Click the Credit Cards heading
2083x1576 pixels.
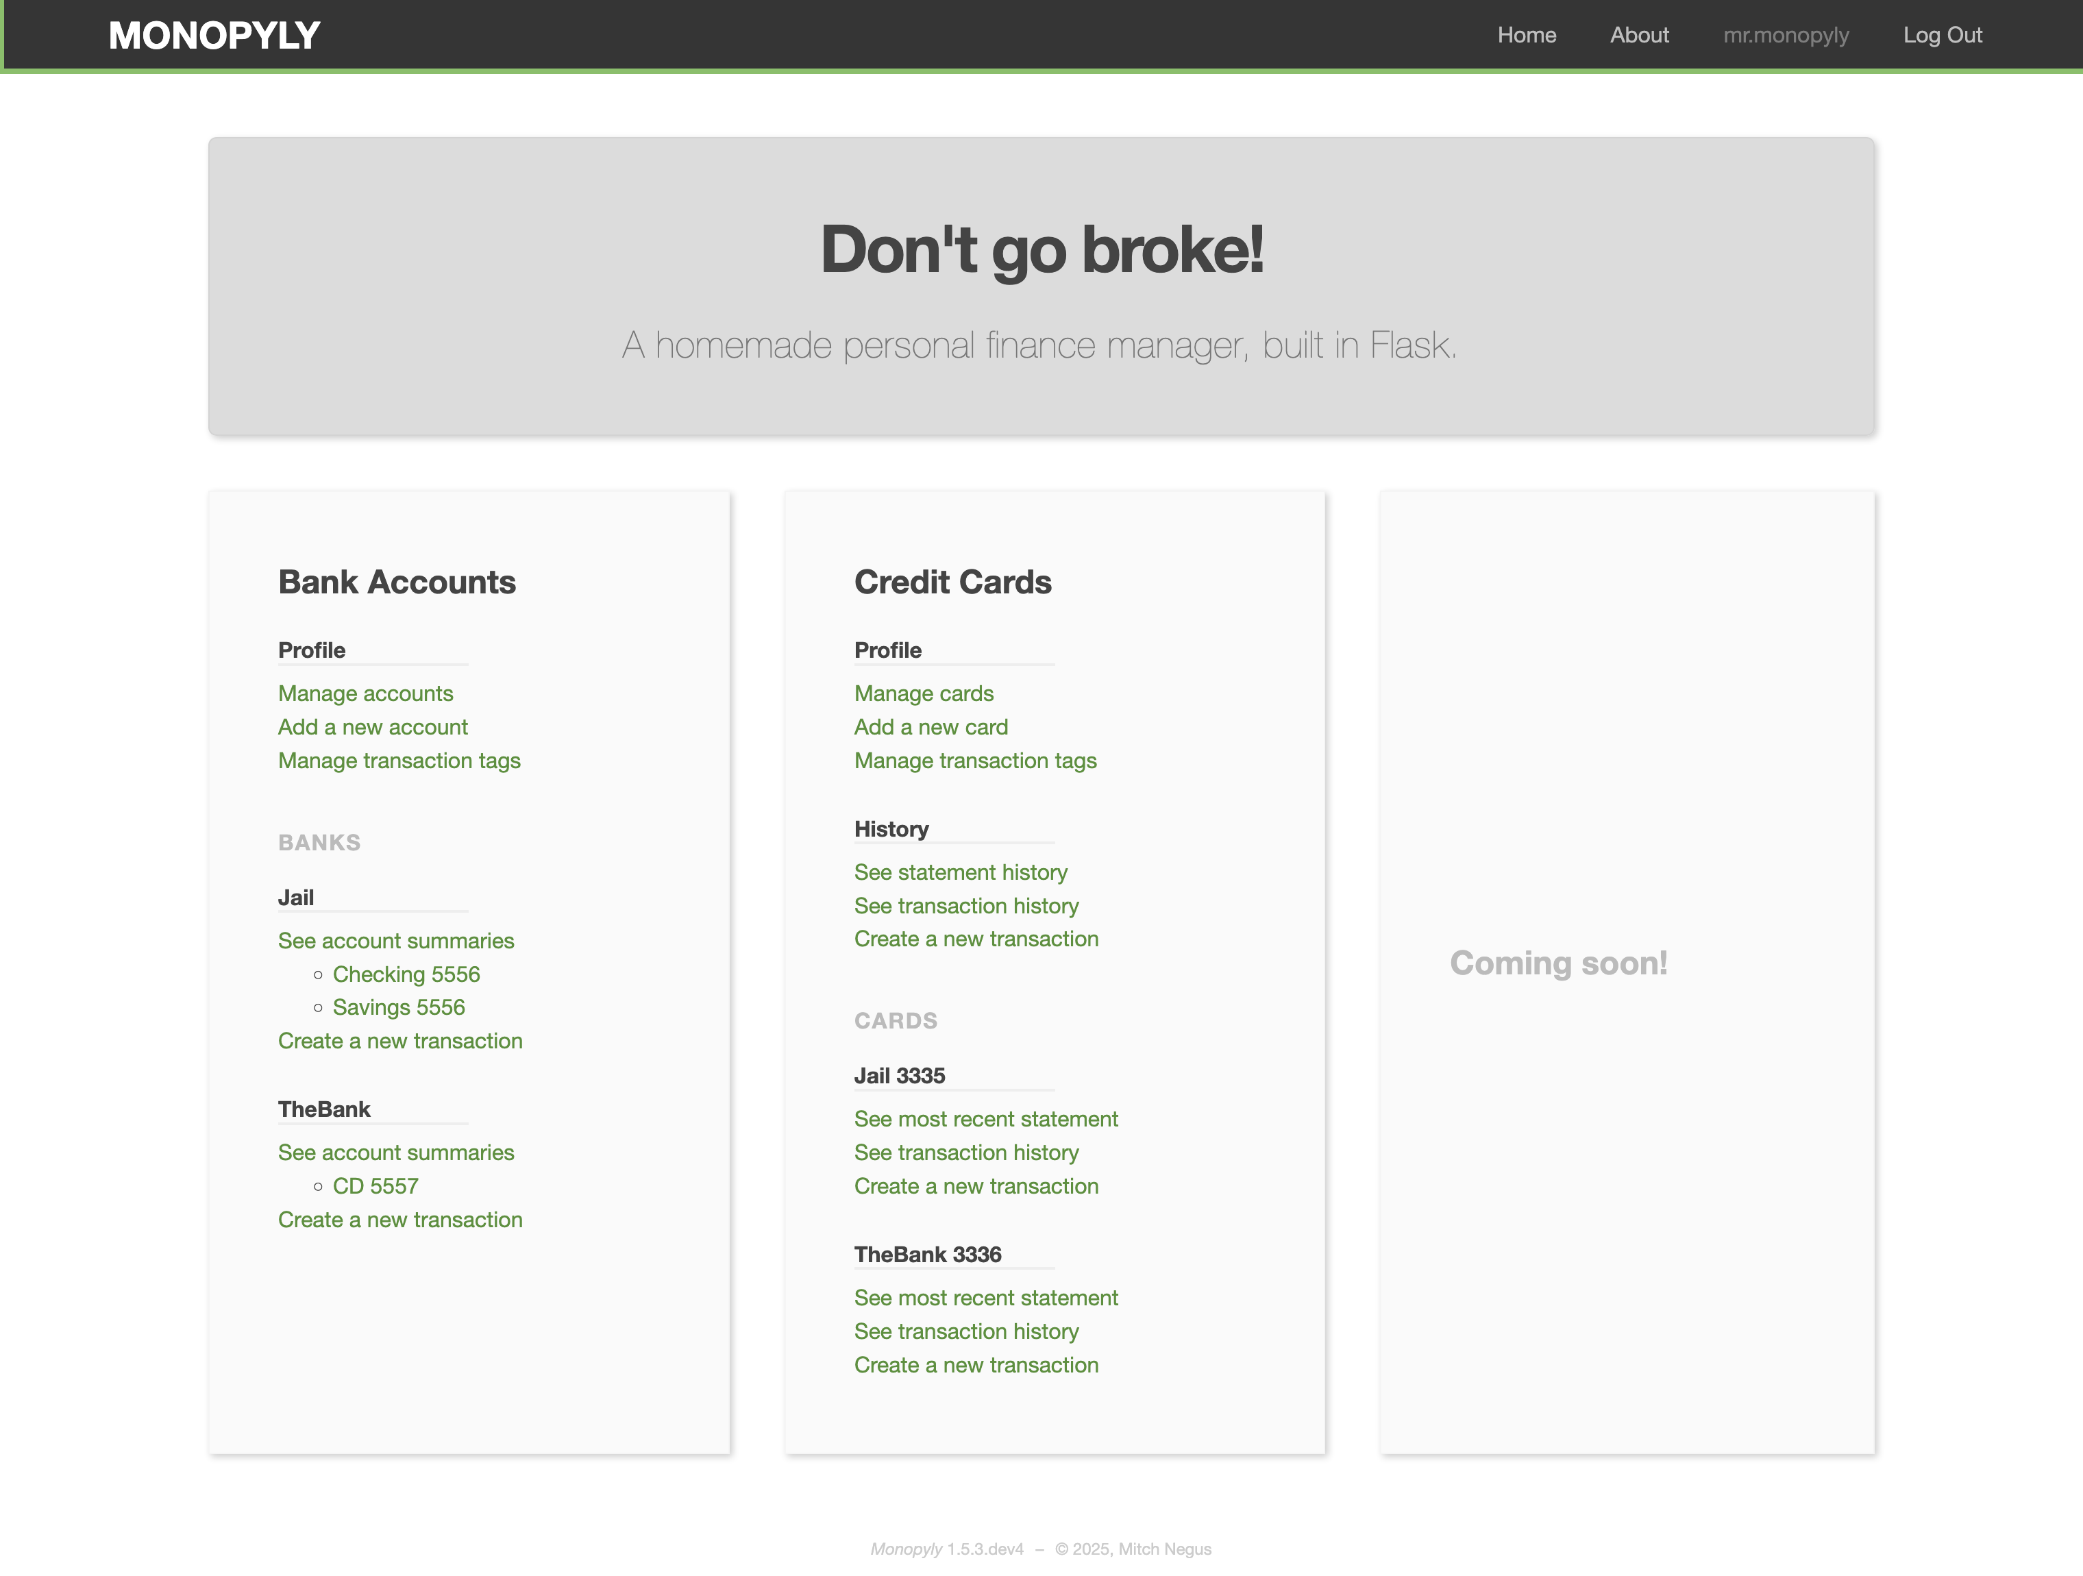tap(952, 582)
